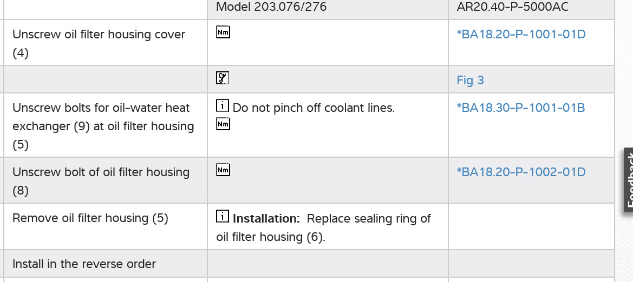Click Nm torque icon under coolant lines note
Viewport: 633px width, 282px height.
point(223,124)
